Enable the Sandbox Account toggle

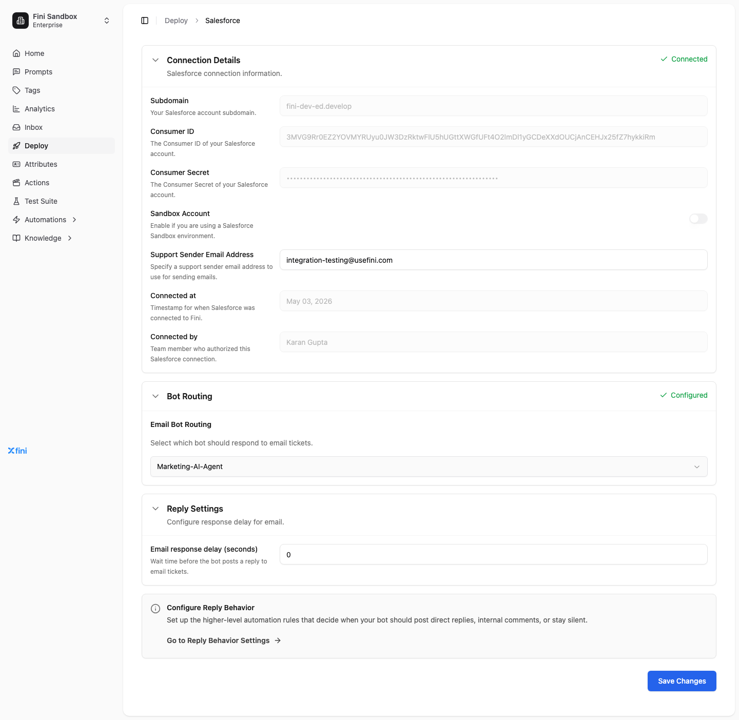[x=698, y=219]
